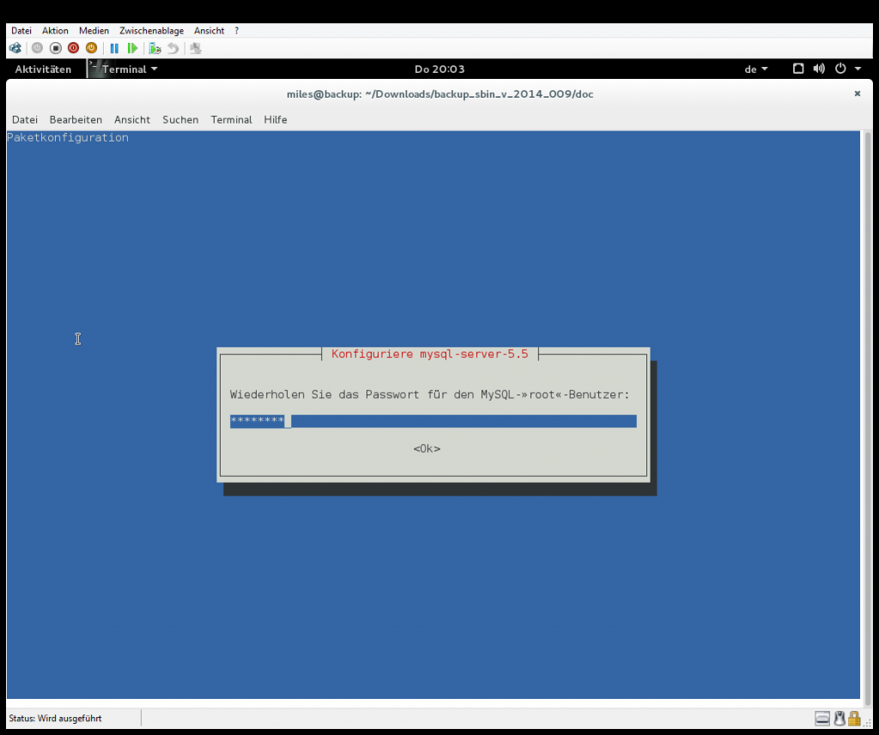Click the power icon in GNOME top bar
The image size is (879, 735).
click(840, 69)
